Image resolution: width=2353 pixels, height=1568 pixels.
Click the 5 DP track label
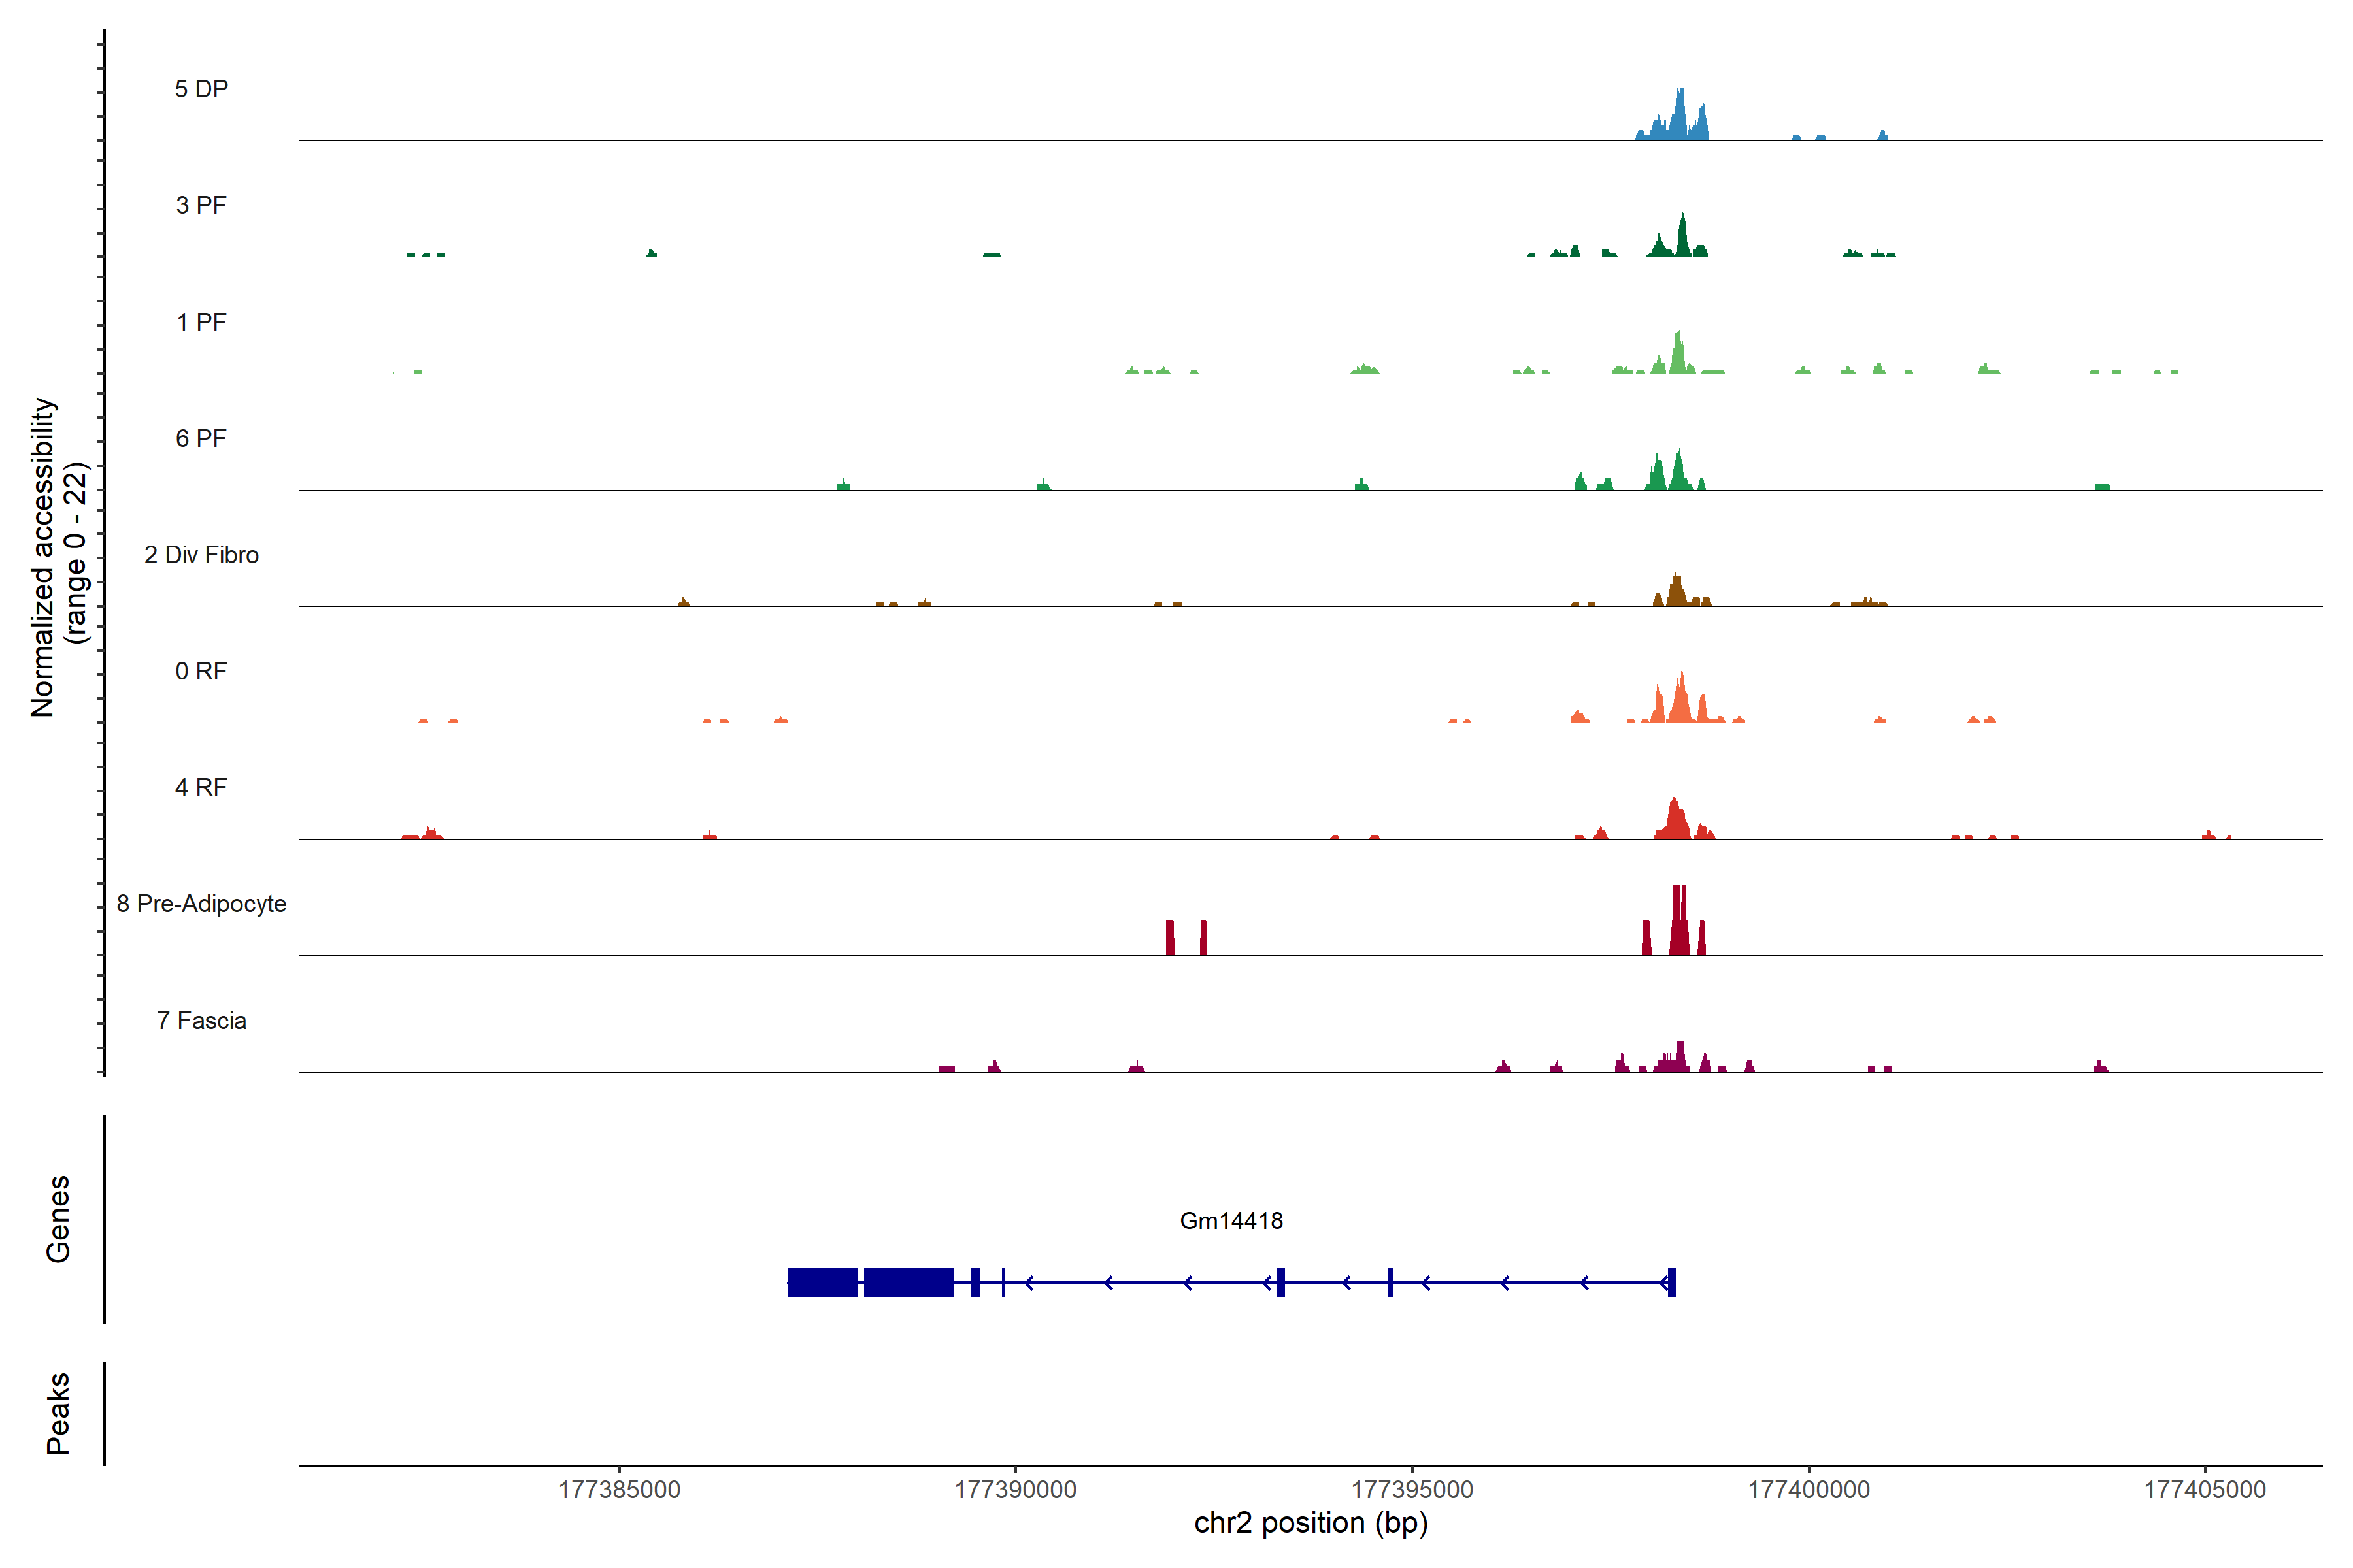[x=201, y=89]
